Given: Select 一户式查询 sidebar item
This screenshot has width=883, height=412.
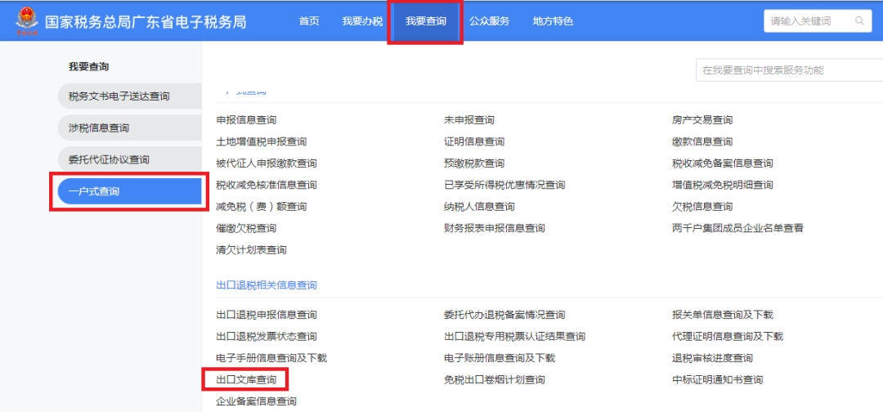Looking at the screenshot, I should (129, 191).
